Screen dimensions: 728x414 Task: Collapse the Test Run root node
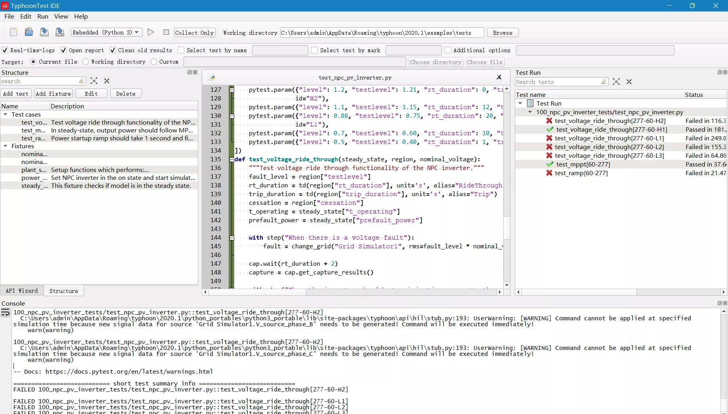pyautogui.click(x=520, y=103)
